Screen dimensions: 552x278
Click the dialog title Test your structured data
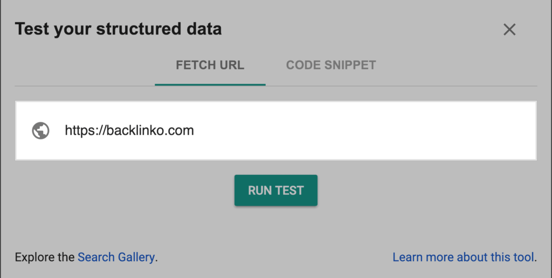[118, 29]
